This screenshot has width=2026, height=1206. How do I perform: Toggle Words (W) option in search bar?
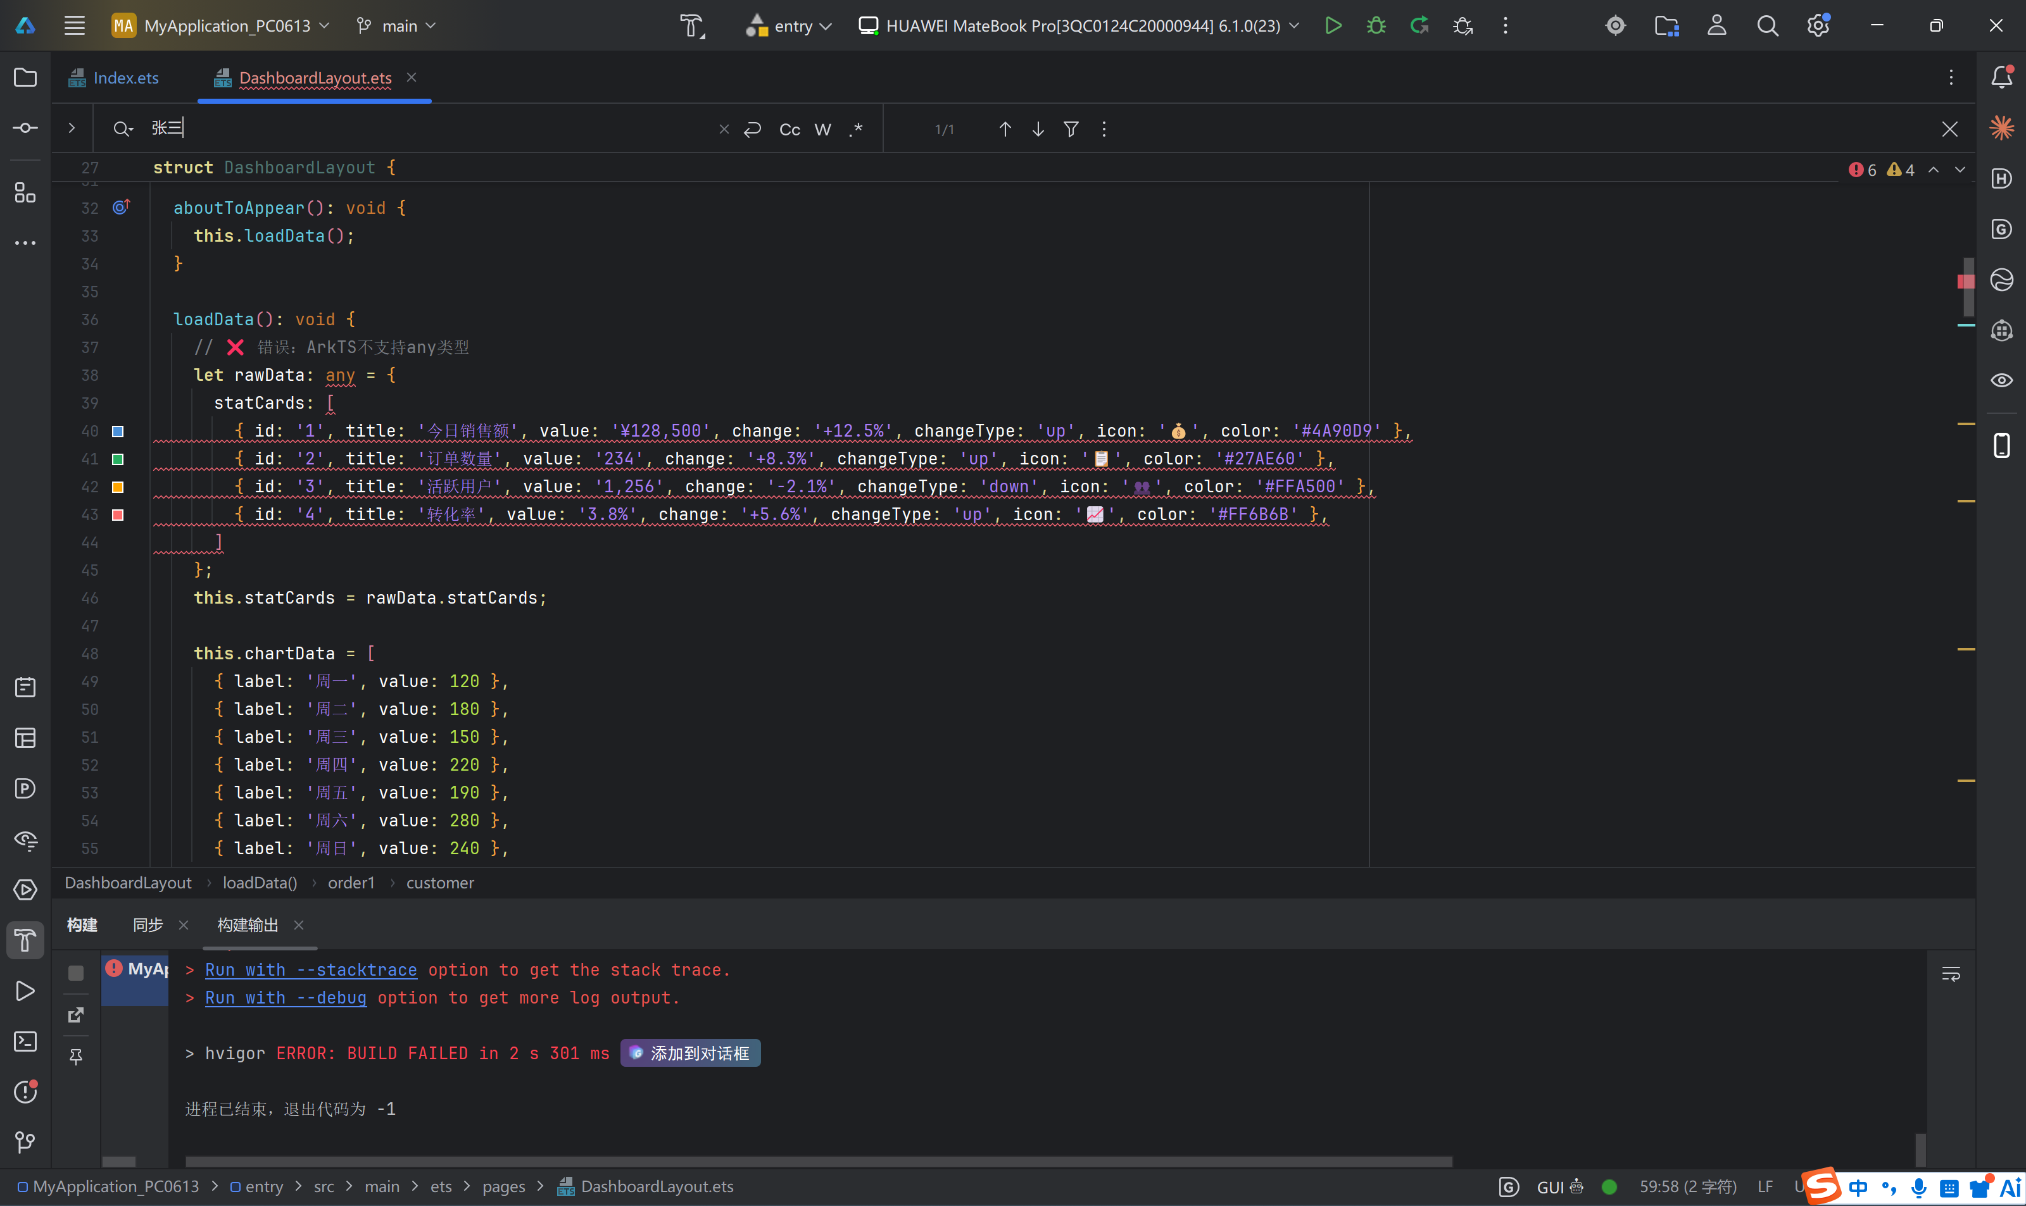(823, 129)
